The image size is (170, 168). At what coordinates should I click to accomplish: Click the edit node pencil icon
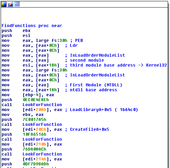coord(11,4)
